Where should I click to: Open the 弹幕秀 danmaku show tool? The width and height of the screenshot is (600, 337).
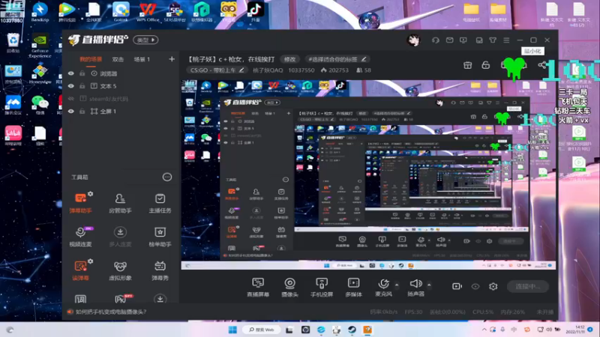160,270
